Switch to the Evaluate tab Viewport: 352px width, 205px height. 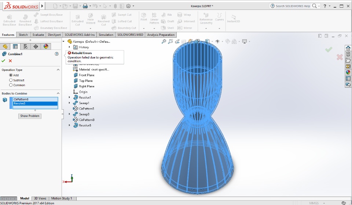[38, 35]
